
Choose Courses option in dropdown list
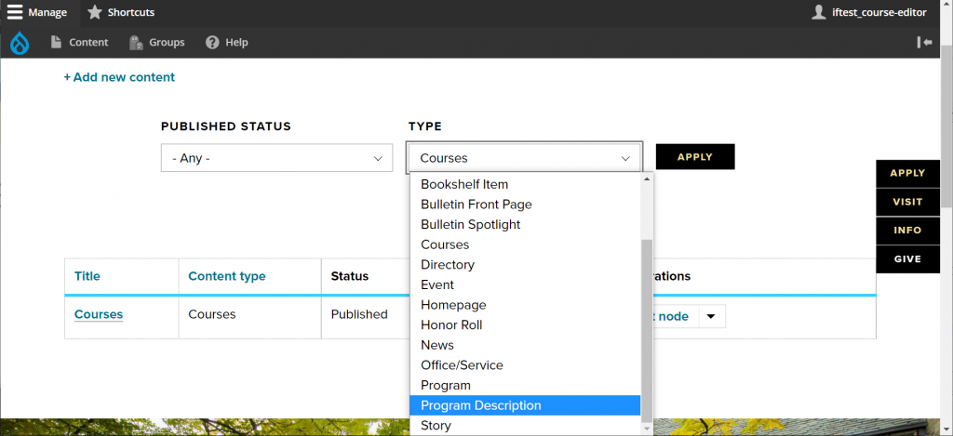point(525,244)
